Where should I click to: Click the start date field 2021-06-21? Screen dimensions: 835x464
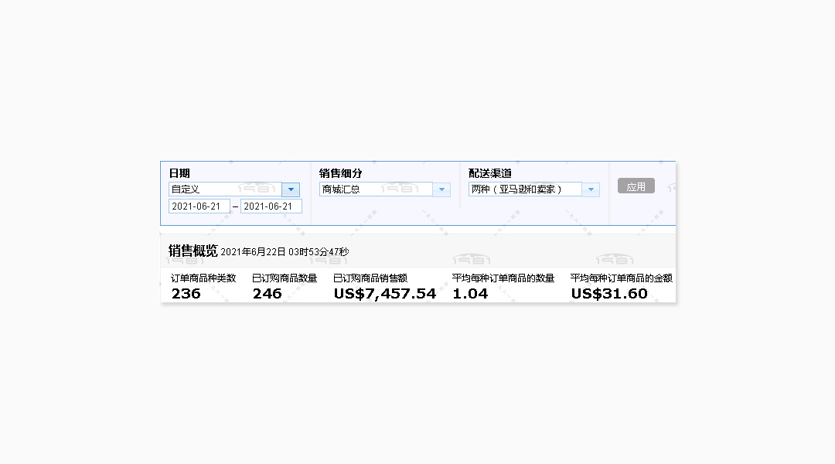click(199, 206)
